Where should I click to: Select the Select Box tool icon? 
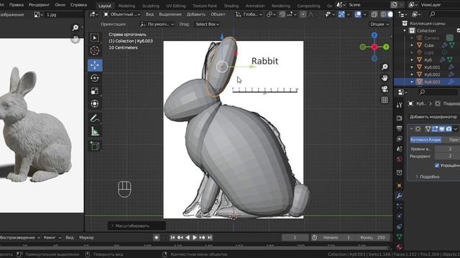tap(95, 38)
